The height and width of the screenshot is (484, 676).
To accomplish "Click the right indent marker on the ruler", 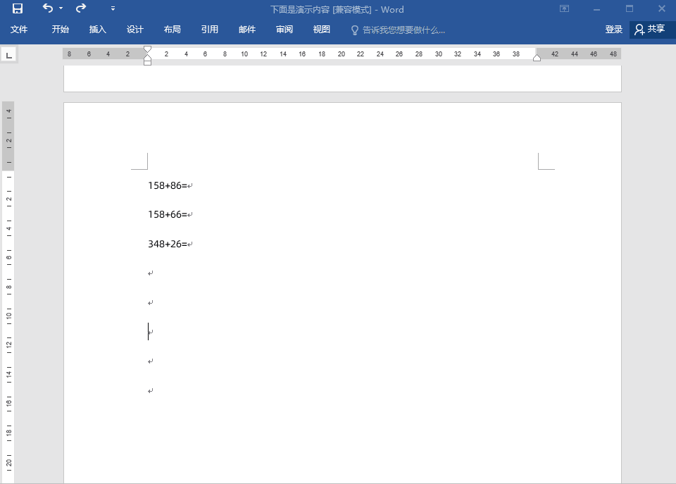I will click(537, 58).
